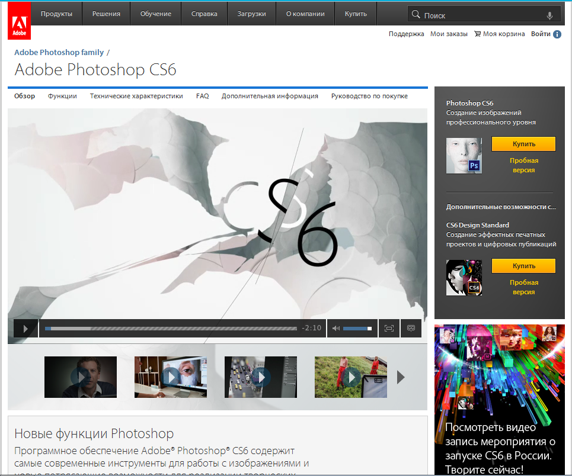This screenshot has height=476, width=572.
Task: Play the thumbnail with people in red on grass
Action: click(x=351, y=377)
